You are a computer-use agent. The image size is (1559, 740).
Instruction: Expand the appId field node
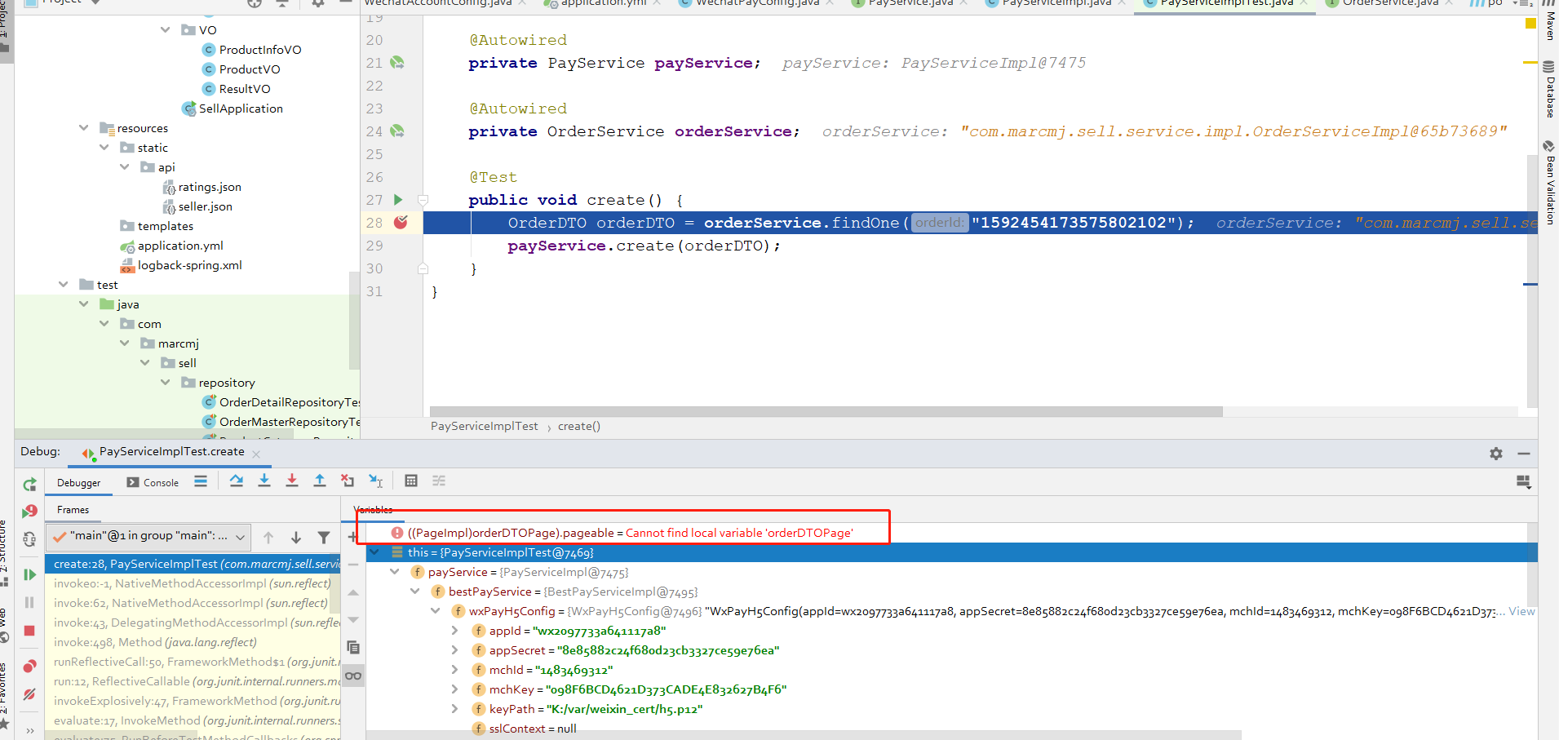click(x=454, y=631)
